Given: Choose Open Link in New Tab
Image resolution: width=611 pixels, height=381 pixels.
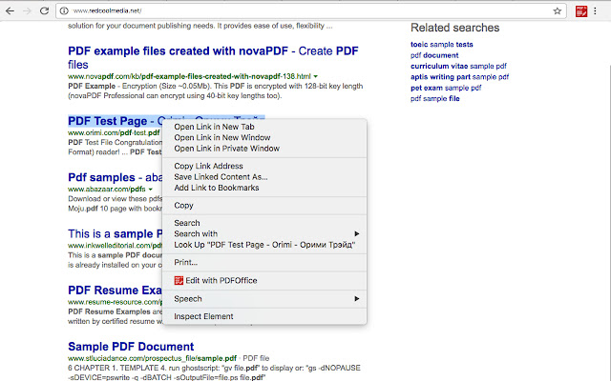Looking at the screenshot, I should pyautogui.click(x=214, y=127).
